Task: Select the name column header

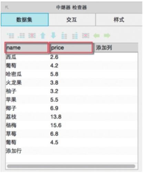Action: tap(27, 48)
